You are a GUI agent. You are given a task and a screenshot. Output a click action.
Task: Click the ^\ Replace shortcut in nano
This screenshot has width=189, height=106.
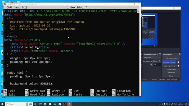pos(55,95)
